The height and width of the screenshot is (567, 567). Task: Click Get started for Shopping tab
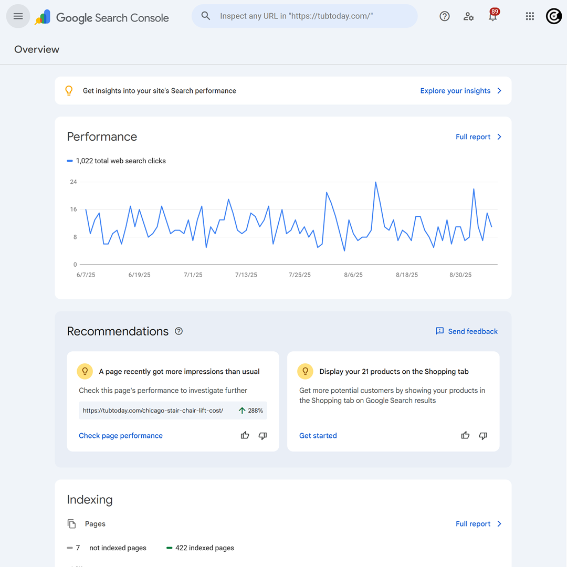[x=318, y=436]
